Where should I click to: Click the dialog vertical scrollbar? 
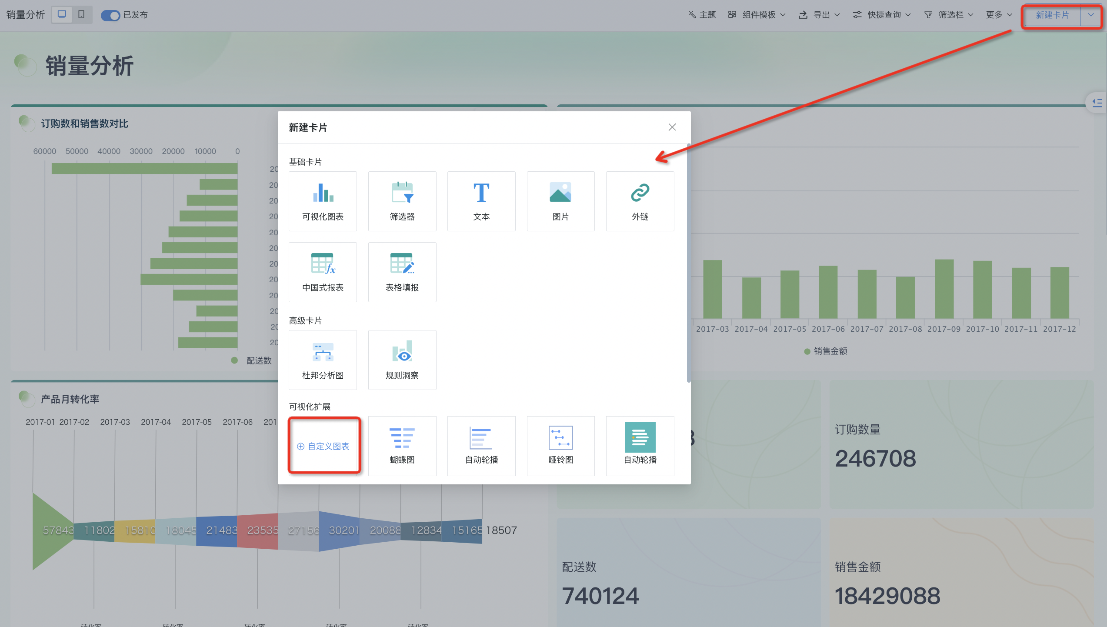[x=688, y=263]
